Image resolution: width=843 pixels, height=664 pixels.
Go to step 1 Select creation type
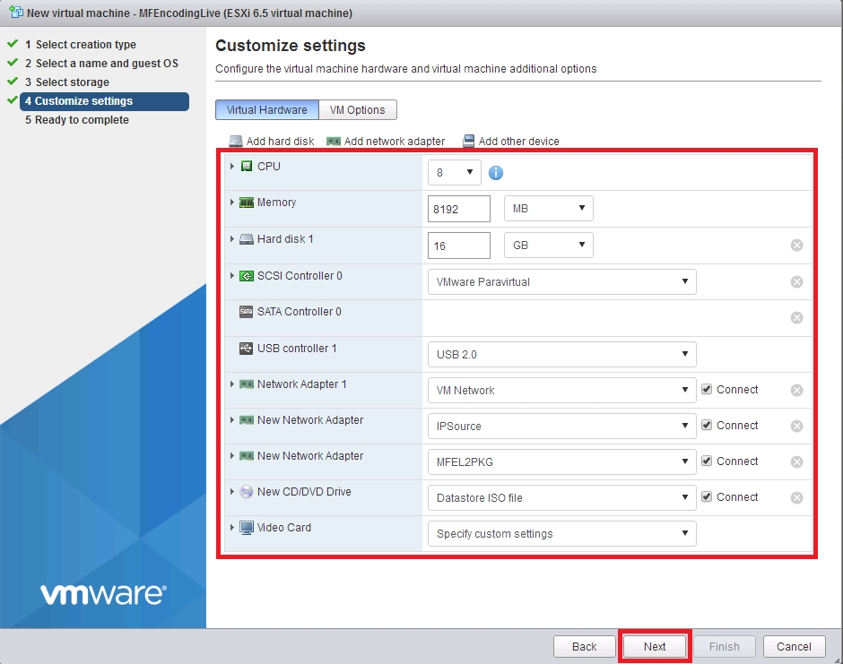81,45
